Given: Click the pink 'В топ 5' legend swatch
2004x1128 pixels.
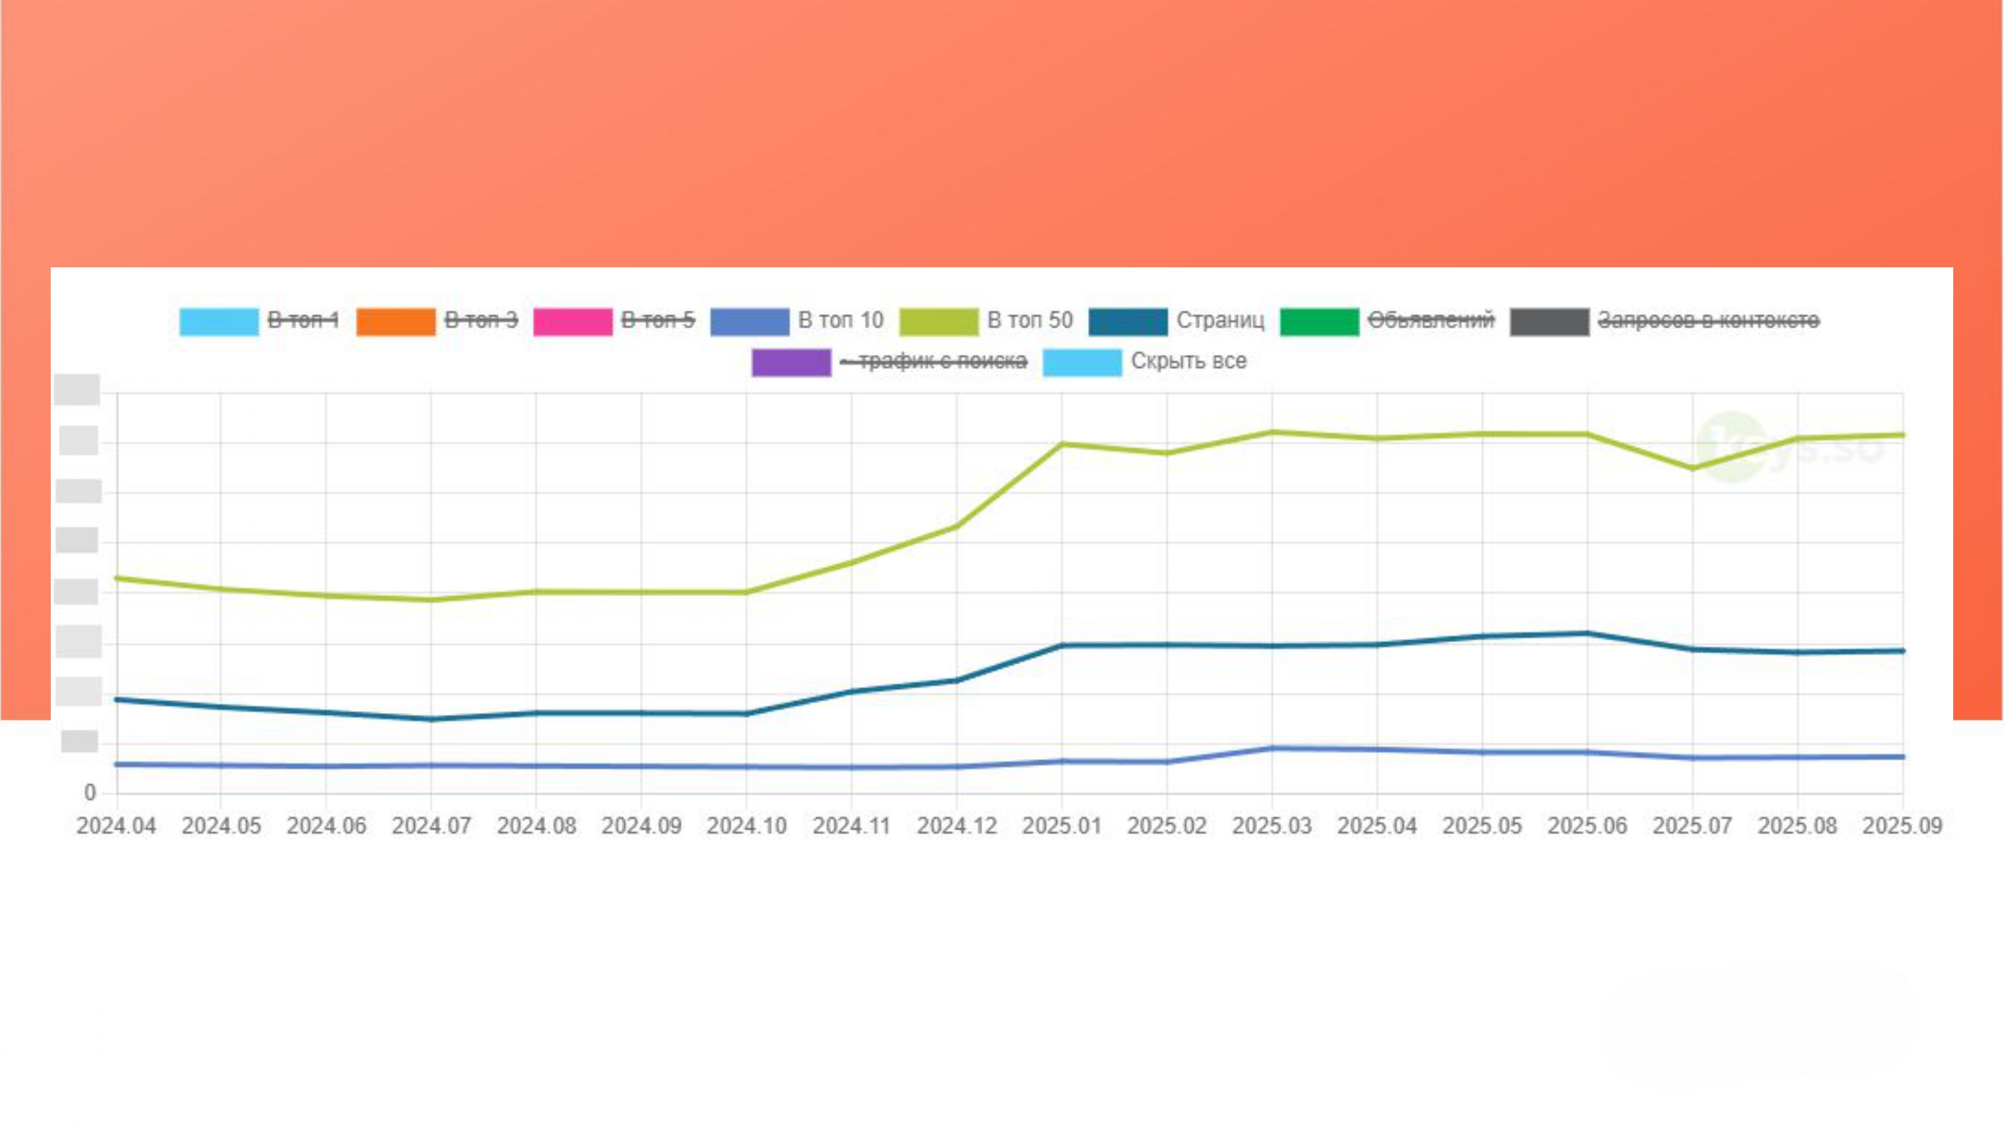Looking at the screenshot, I should pos(572,321).
